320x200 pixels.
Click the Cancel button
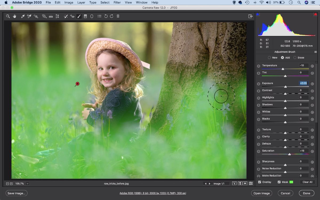pyautogui.click(x=285, y=193)
